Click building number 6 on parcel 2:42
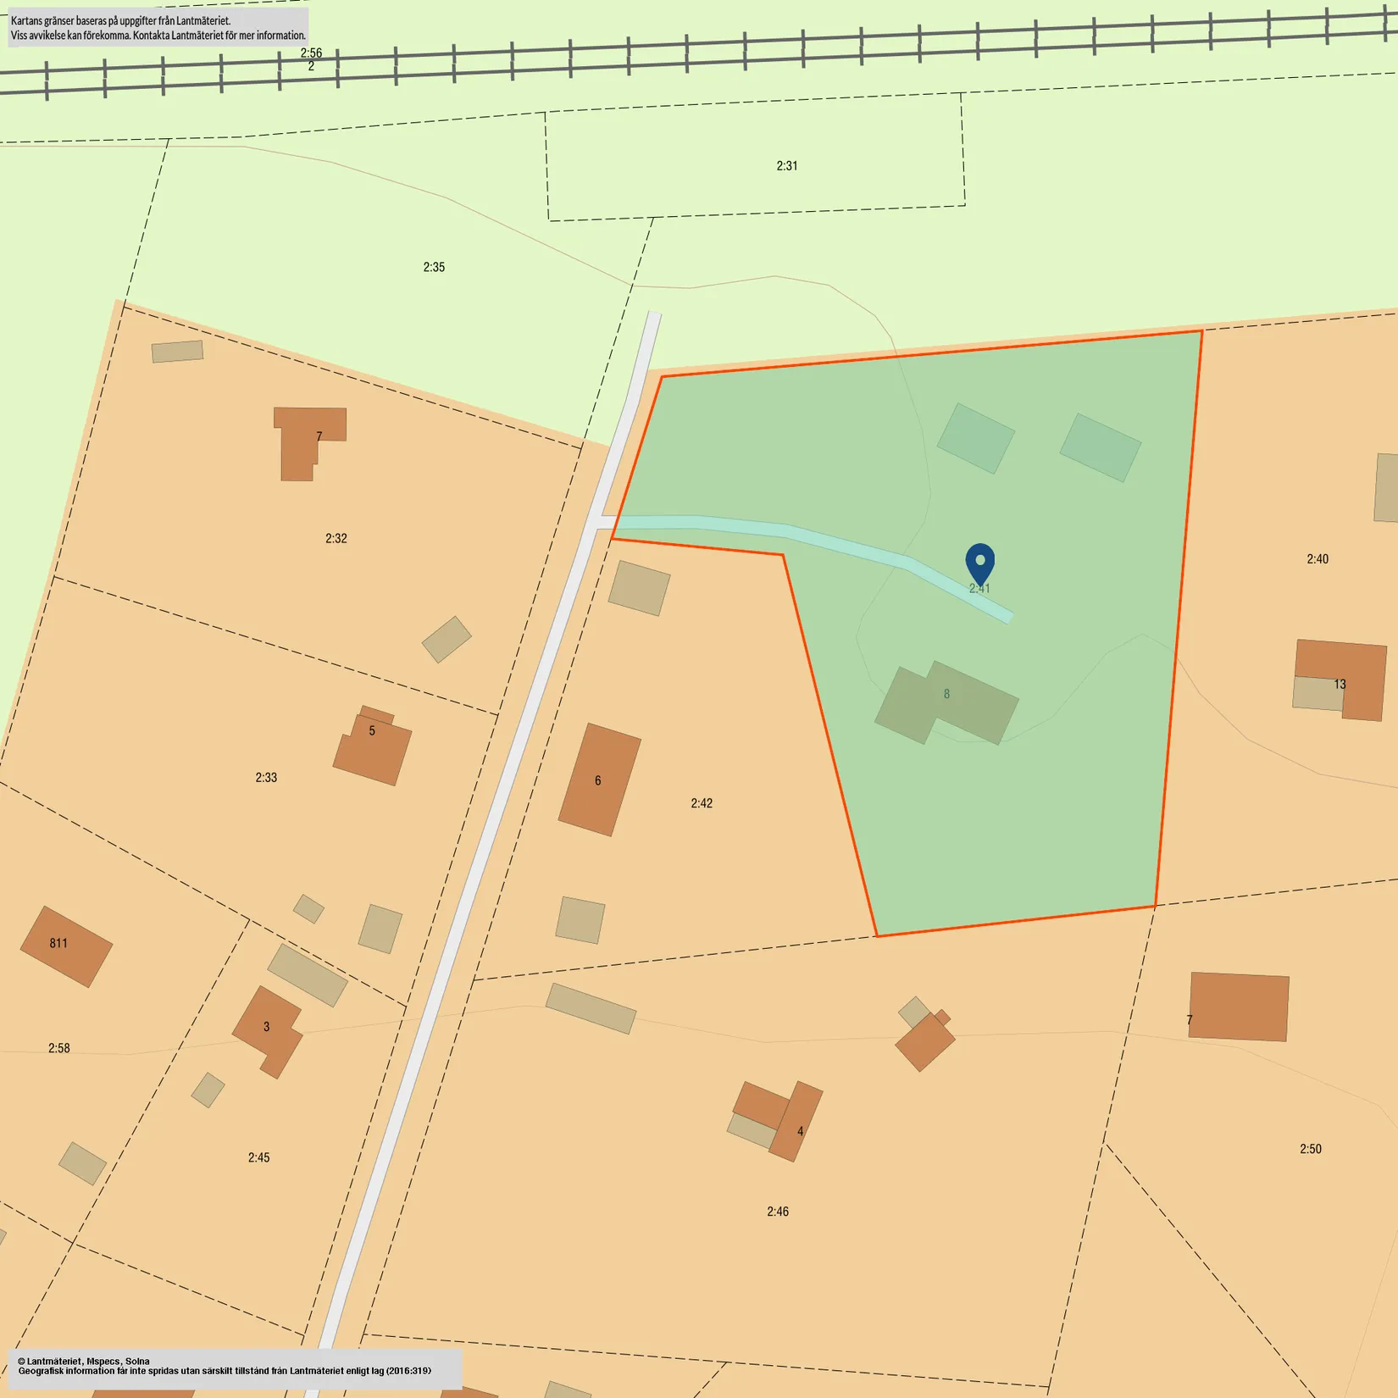 (x=598, y=780)
